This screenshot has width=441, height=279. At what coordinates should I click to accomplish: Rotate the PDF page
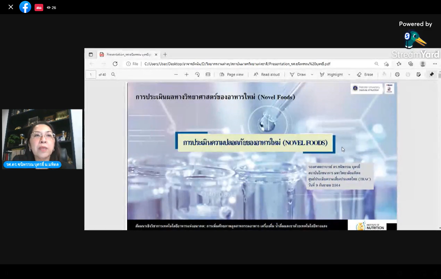click(x=197, y=74)
